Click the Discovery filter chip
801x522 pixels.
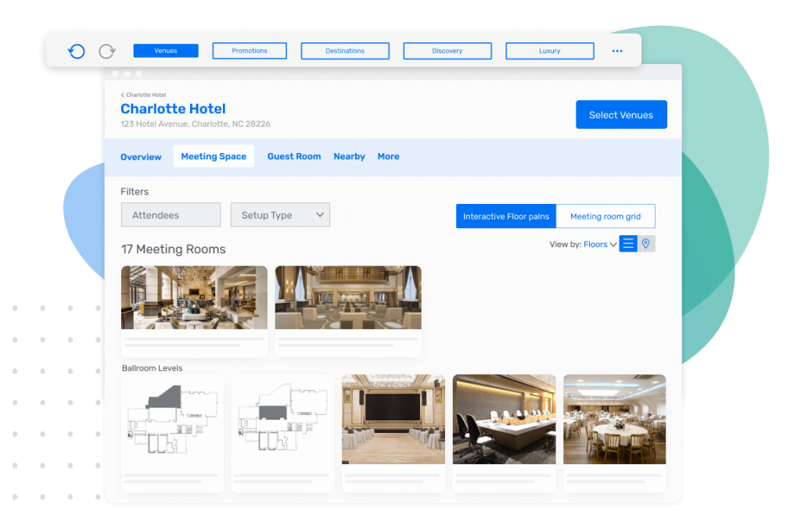(447, 50)
